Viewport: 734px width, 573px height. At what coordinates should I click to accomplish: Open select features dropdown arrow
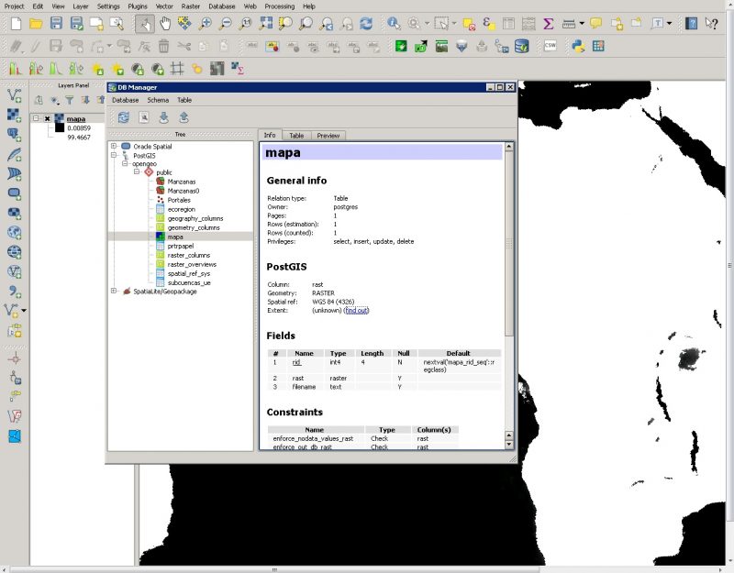(454, 24)
